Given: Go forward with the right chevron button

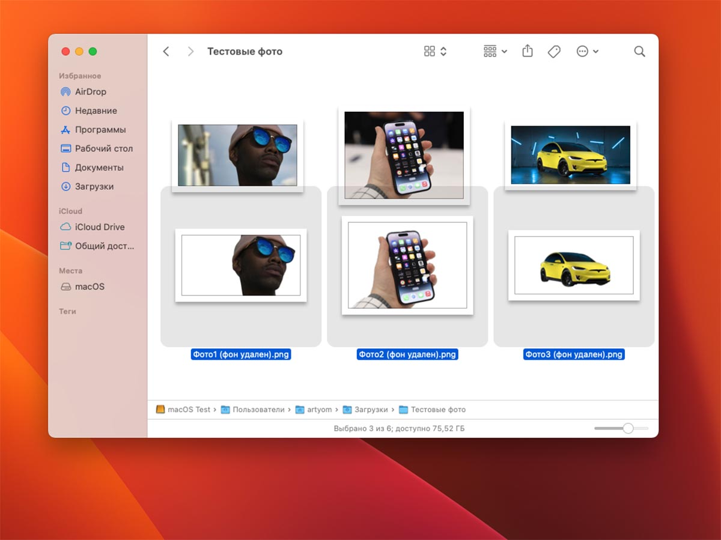Looking at the screenshot, I should click(x=190, y=52).
